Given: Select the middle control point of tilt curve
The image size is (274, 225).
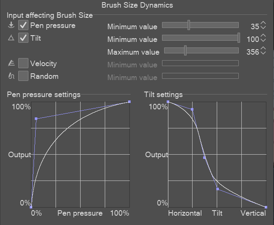Looking at the screenshot, I should [x=204, y=158].
